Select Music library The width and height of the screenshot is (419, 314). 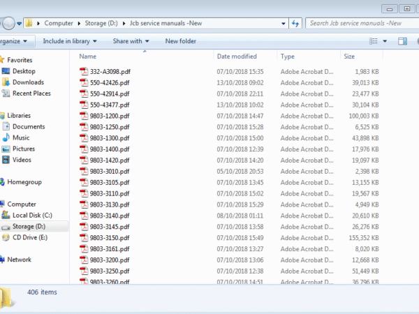pos(21,137)
